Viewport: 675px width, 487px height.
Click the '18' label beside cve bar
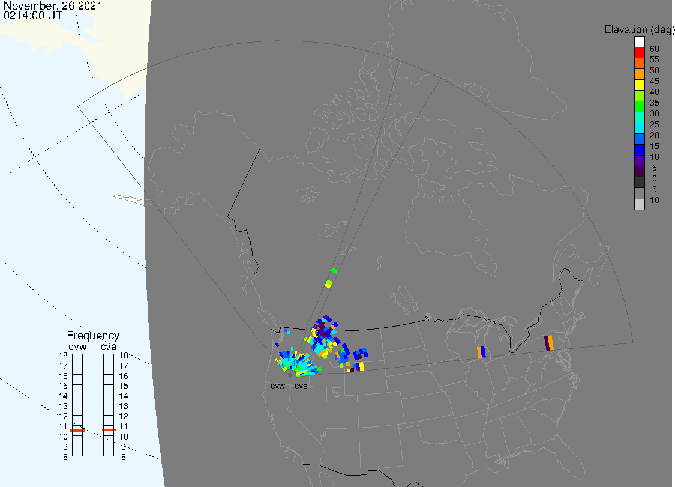[x=124, y=355]
